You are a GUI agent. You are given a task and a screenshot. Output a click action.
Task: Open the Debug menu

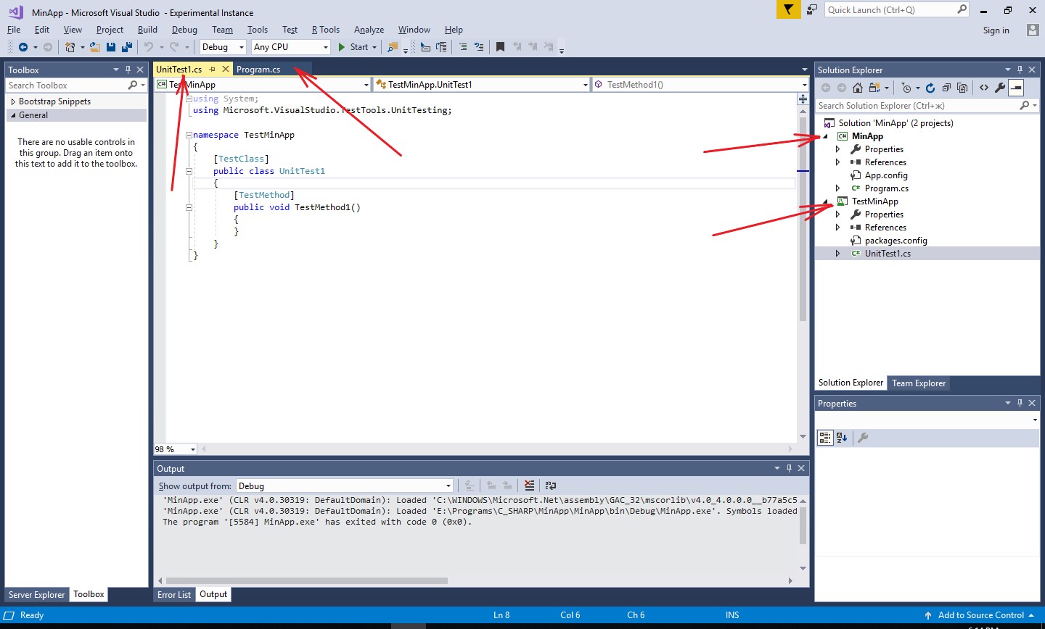coord(184,30)
